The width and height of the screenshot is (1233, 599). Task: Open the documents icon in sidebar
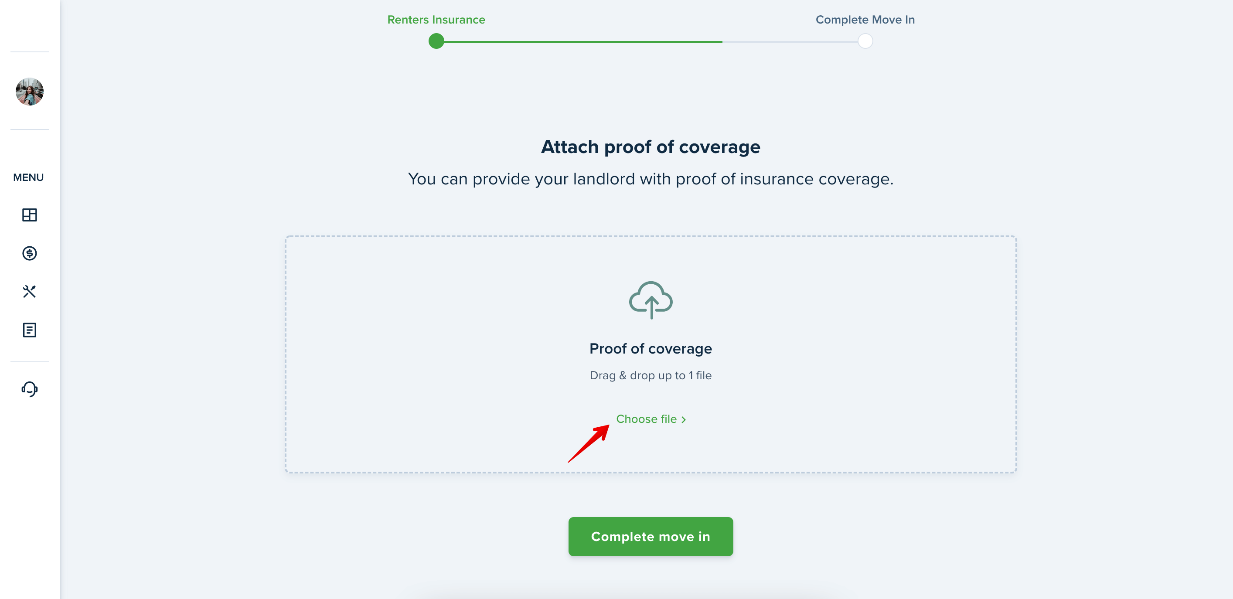coord(29,330)
